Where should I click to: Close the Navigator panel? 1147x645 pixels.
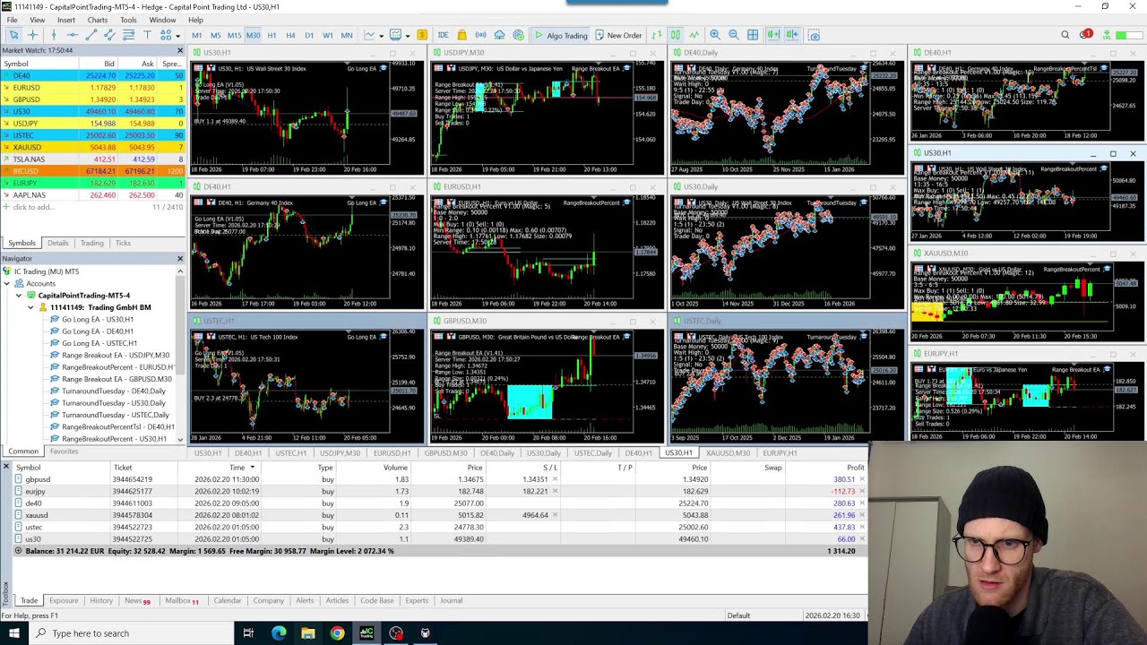tap(179, 259)
